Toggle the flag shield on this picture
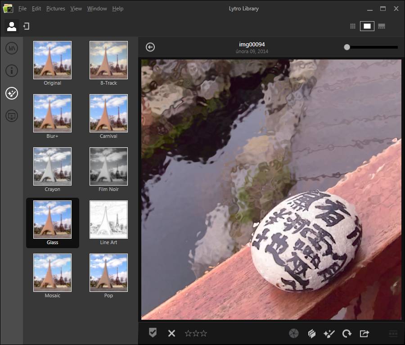Image resolution: width=405 pixels, height=345 pixels. pyautogui.click(x=153, y=333)
